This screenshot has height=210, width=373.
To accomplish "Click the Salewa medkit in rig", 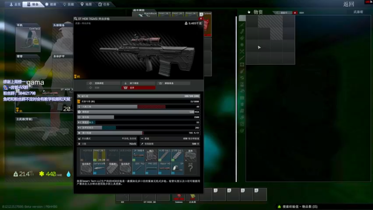I will coord(207,24).
